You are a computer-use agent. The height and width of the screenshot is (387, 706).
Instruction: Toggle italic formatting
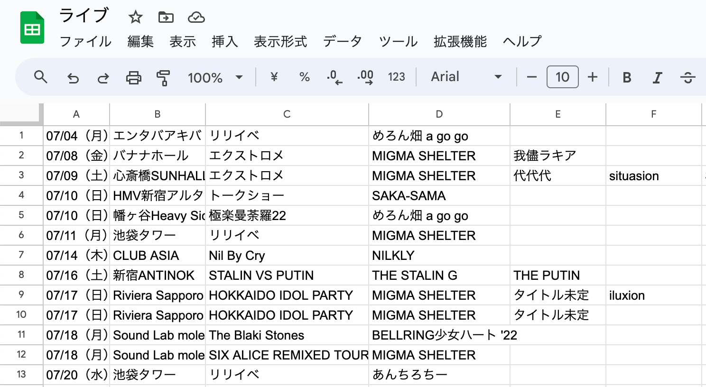coord(657,77)
